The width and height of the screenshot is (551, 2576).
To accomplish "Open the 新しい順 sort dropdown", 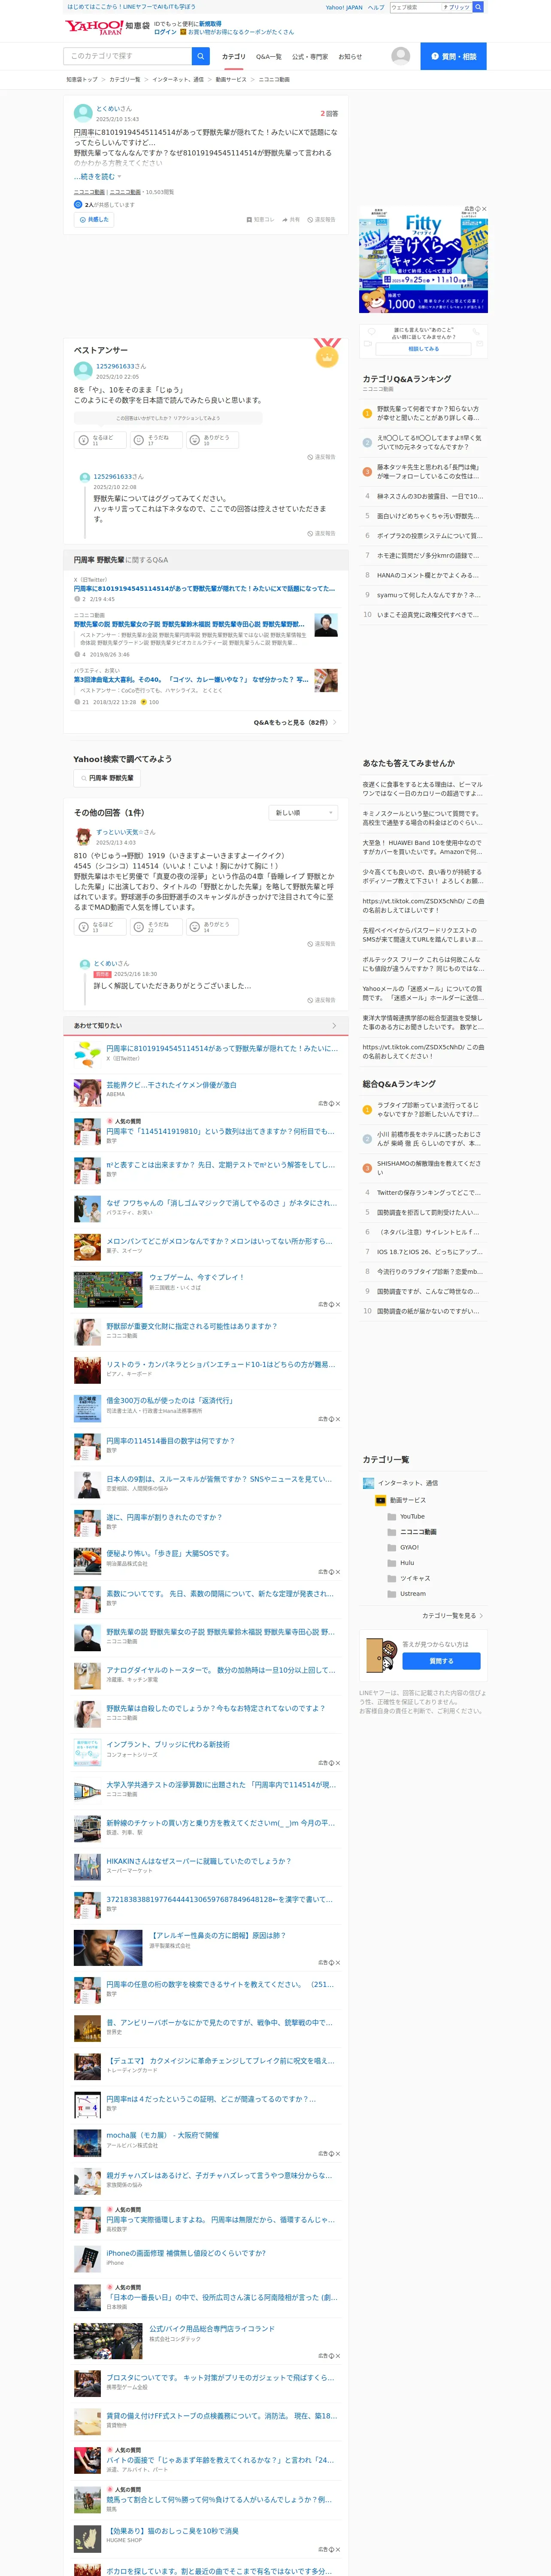I will (303, 813).
